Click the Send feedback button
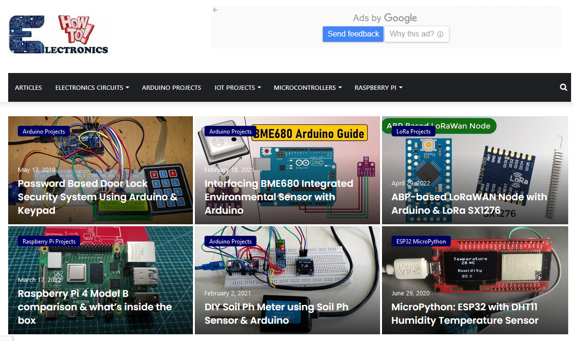The width and height of the screenshot is (573, 341). (x=353, y=34)
